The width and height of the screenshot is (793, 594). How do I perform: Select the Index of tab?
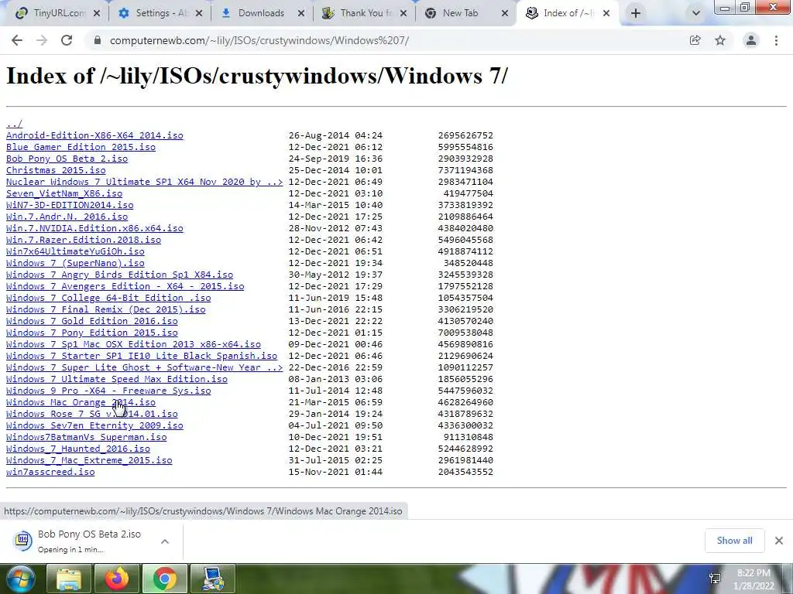tap(561, 13)
